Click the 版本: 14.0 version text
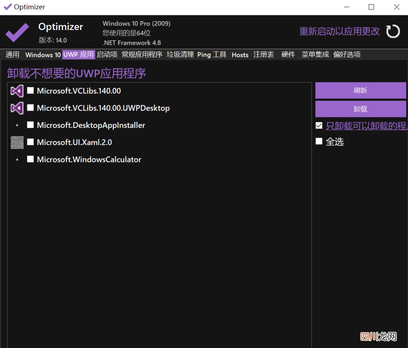This screenshot has width=408, height=348. [53, 40]
